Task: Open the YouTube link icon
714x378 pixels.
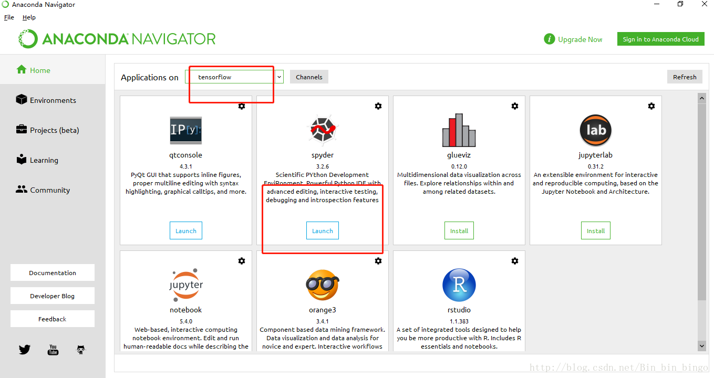Action: pyautogui.click(x=53, y=350)
